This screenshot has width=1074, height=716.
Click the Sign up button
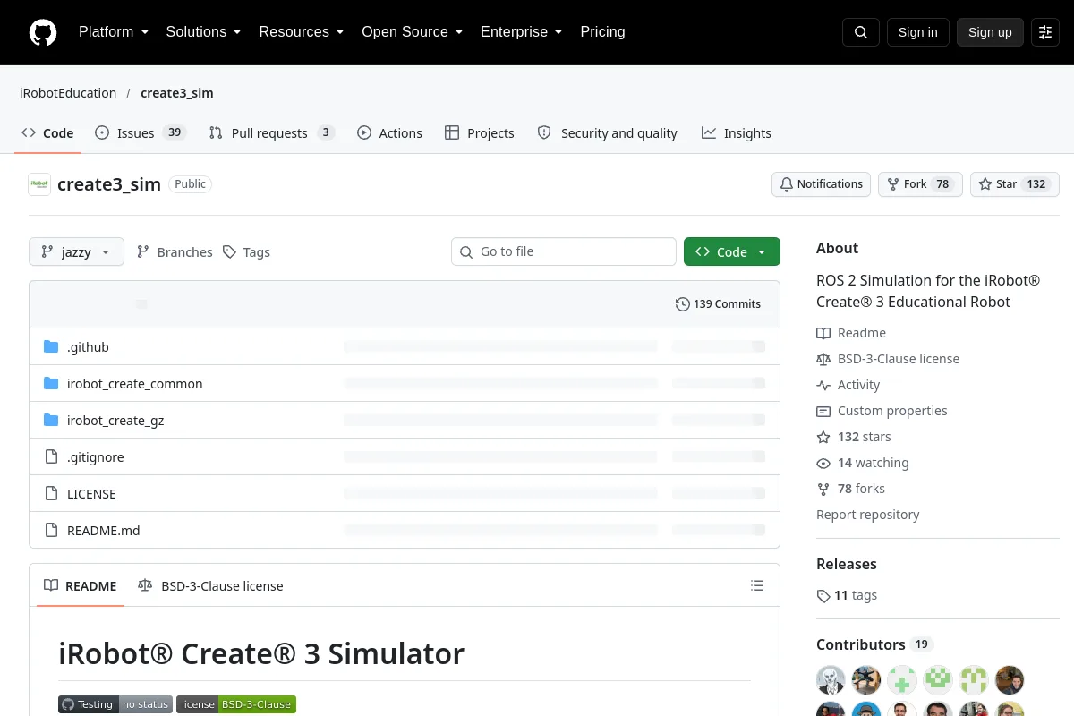coord(990,32)
